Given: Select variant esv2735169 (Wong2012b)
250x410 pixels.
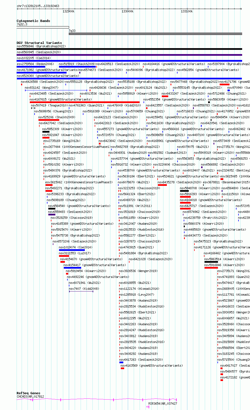Looking at the screenshot, I should pyautogui.click(x=62, y=141).
